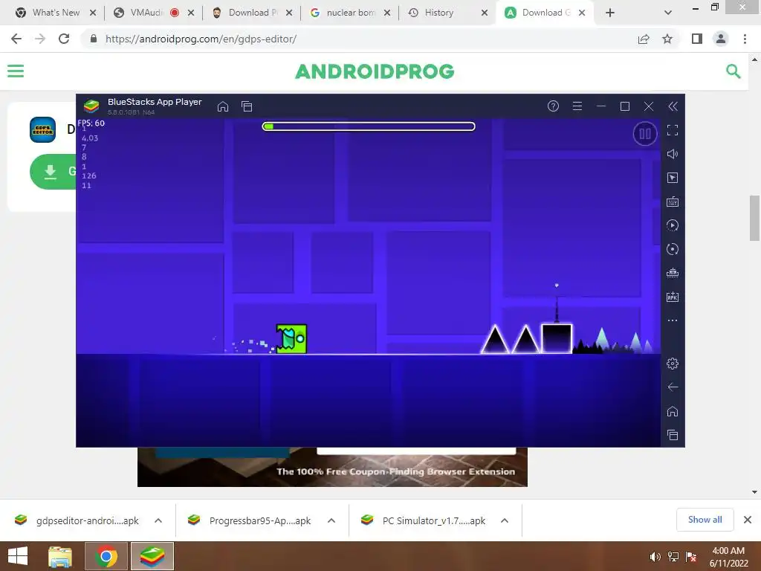
Task: Open Windows Start menu
Action: [x=18, y=556]
